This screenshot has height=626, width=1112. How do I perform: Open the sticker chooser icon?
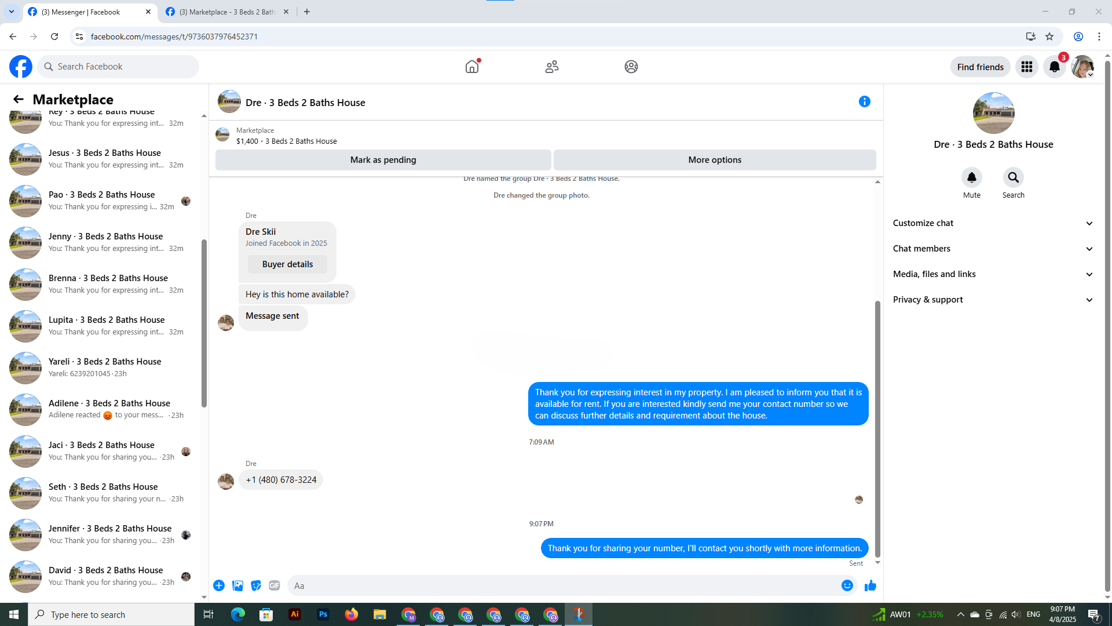click(x=256, y=585)
